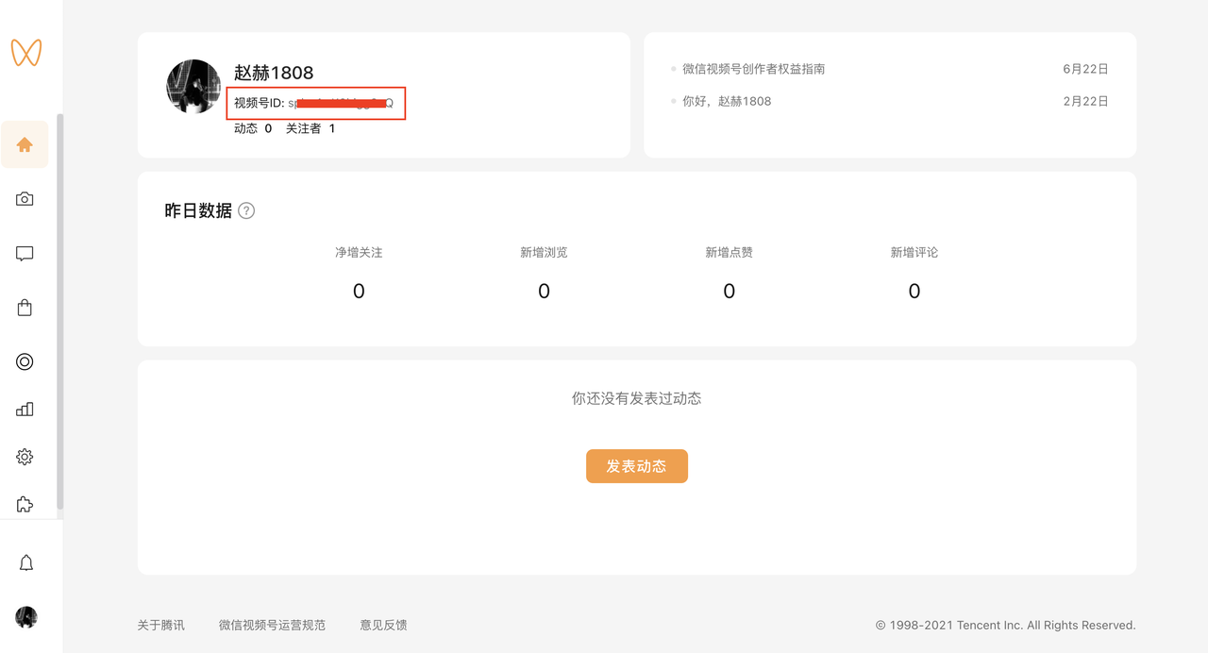This screenshot has width=1208, height=653.
Task: Click the large profile avatar photo
Action: pyautogui.click(x=193, y=87)
